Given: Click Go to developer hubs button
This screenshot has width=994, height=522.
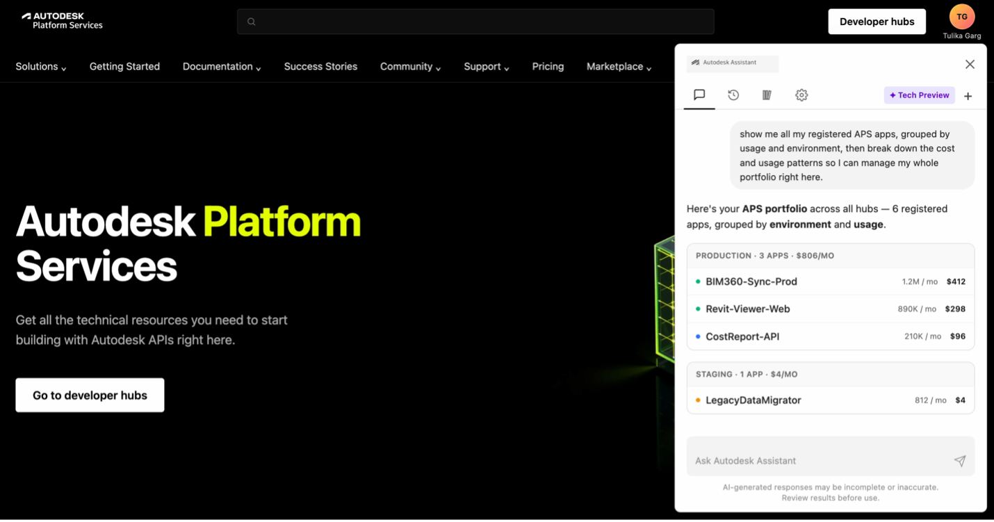Looking at the screenshot, I should click(x=90, y=395).
